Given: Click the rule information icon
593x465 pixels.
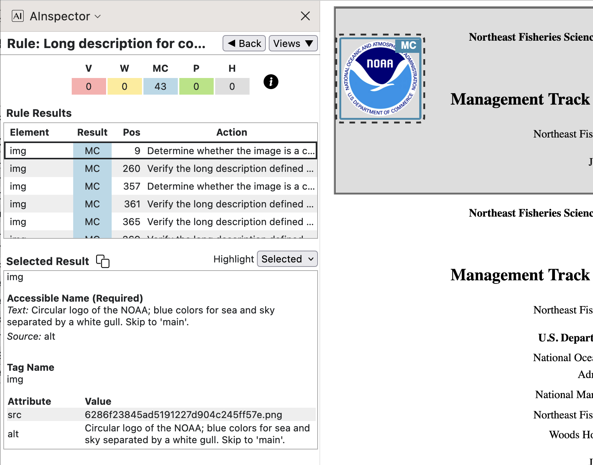Looking at the screenshot, I should point(271,82).
